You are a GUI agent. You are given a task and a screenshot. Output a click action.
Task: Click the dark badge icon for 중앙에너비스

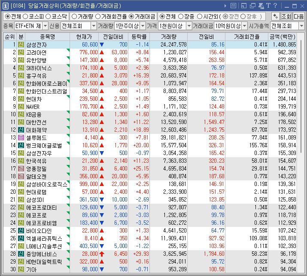click(x=21, y=254)
